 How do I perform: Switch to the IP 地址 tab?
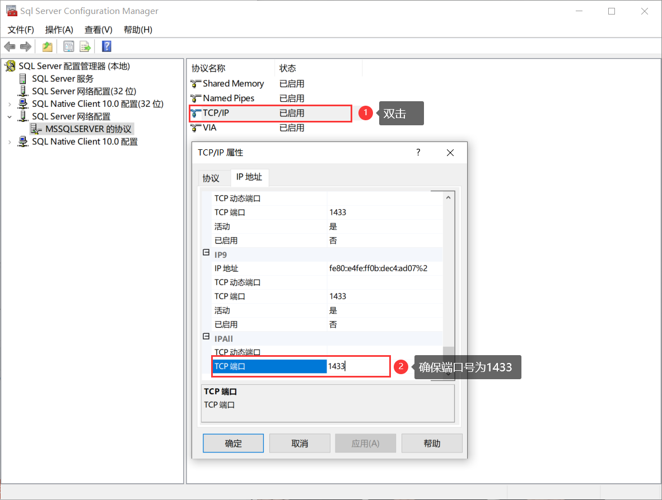pos(249,177)
